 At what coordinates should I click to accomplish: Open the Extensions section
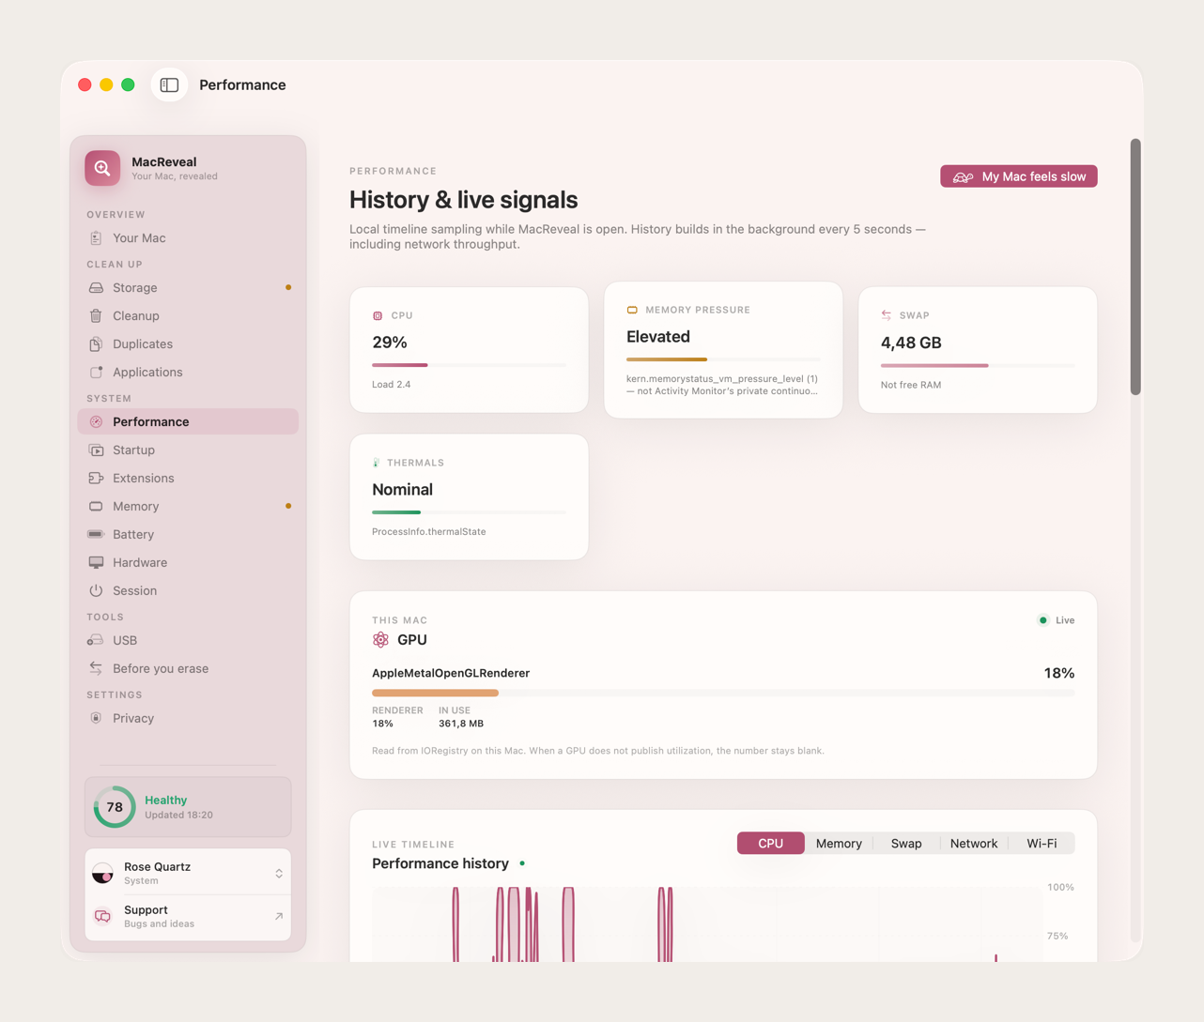coord(188,479)
